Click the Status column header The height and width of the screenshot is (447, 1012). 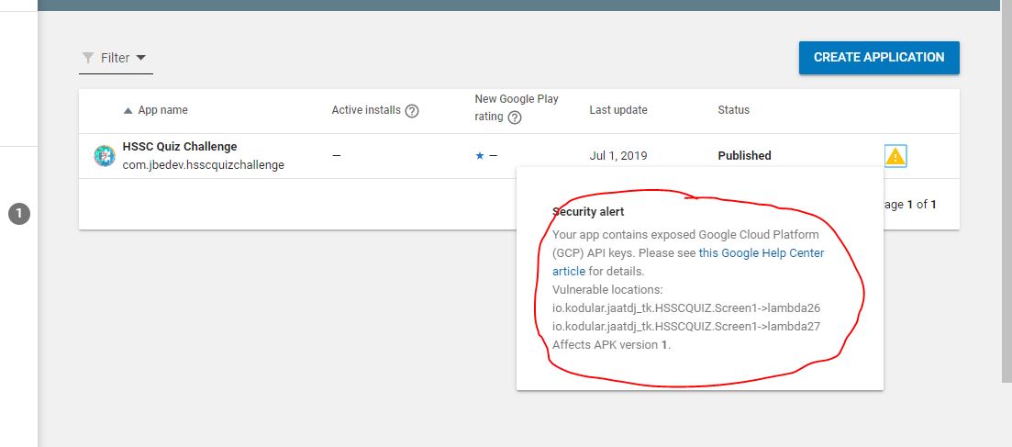click(x=733, y=110)
